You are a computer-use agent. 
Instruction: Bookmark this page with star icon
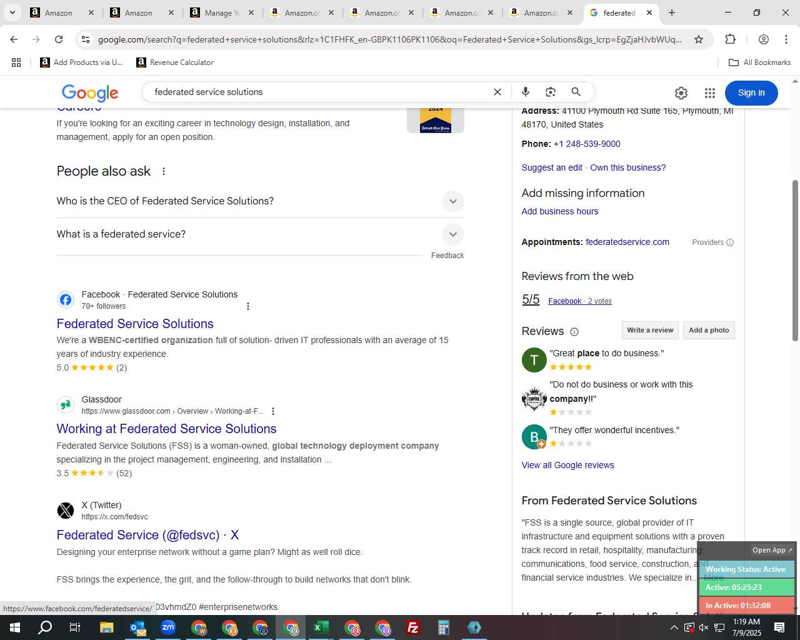[699, 39]
